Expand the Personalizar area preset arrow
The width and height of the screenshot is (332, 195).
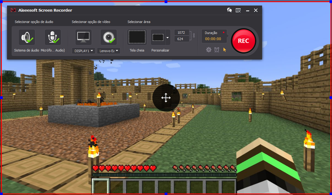click(x=168, y=37)
